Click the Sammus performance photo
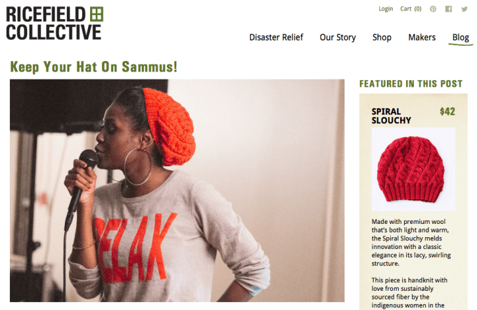The image size is (477, 310). pos(177,191)
